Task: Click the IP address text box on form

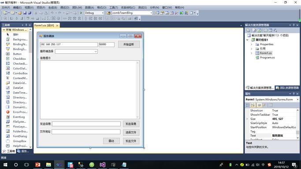Action: [69, 44]
